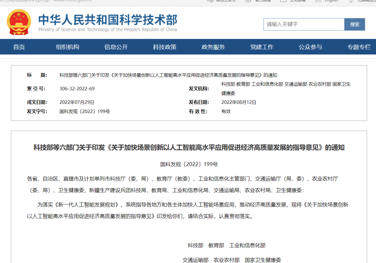The height and width of the screenshot is (263, 376).
Task: Click signature line 科技部 教育部 工业和信息化部
Action: click(x=227, y=246)
